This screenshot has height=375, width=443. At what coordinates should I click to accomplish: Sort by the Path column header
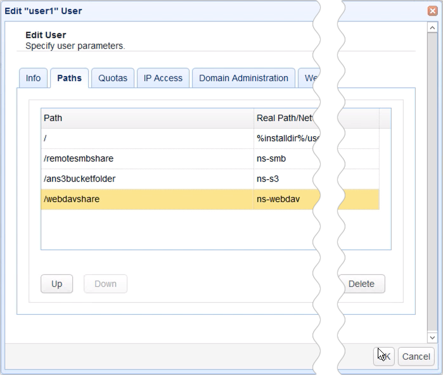point(147,118)
